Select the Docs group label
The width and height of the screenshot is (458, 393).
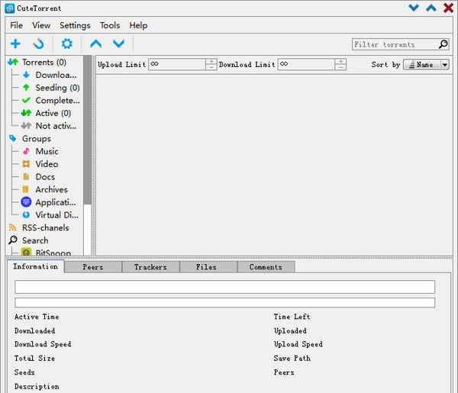pyautogui.click(x=45, y=176)
